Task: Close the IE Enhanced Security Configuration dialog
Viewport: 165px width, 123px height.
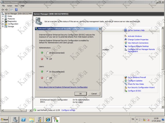Action: pos(100,28)
